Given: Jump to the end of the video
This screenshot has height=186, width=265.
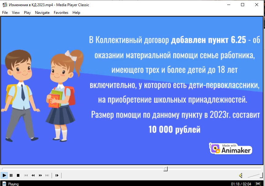Looking at the screenshot, I should pyautogui.click(x=47, y=175).
